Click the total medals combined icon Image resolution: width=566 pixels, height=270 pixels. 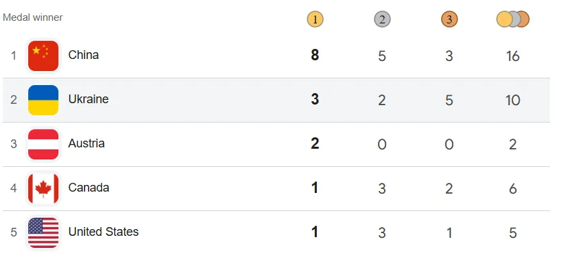pos(513,19)
